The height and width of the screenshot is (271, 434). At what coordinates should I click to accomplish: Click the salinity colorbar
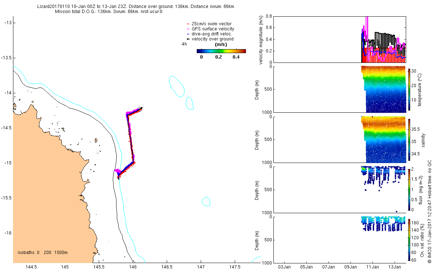(x=409, y=139)
